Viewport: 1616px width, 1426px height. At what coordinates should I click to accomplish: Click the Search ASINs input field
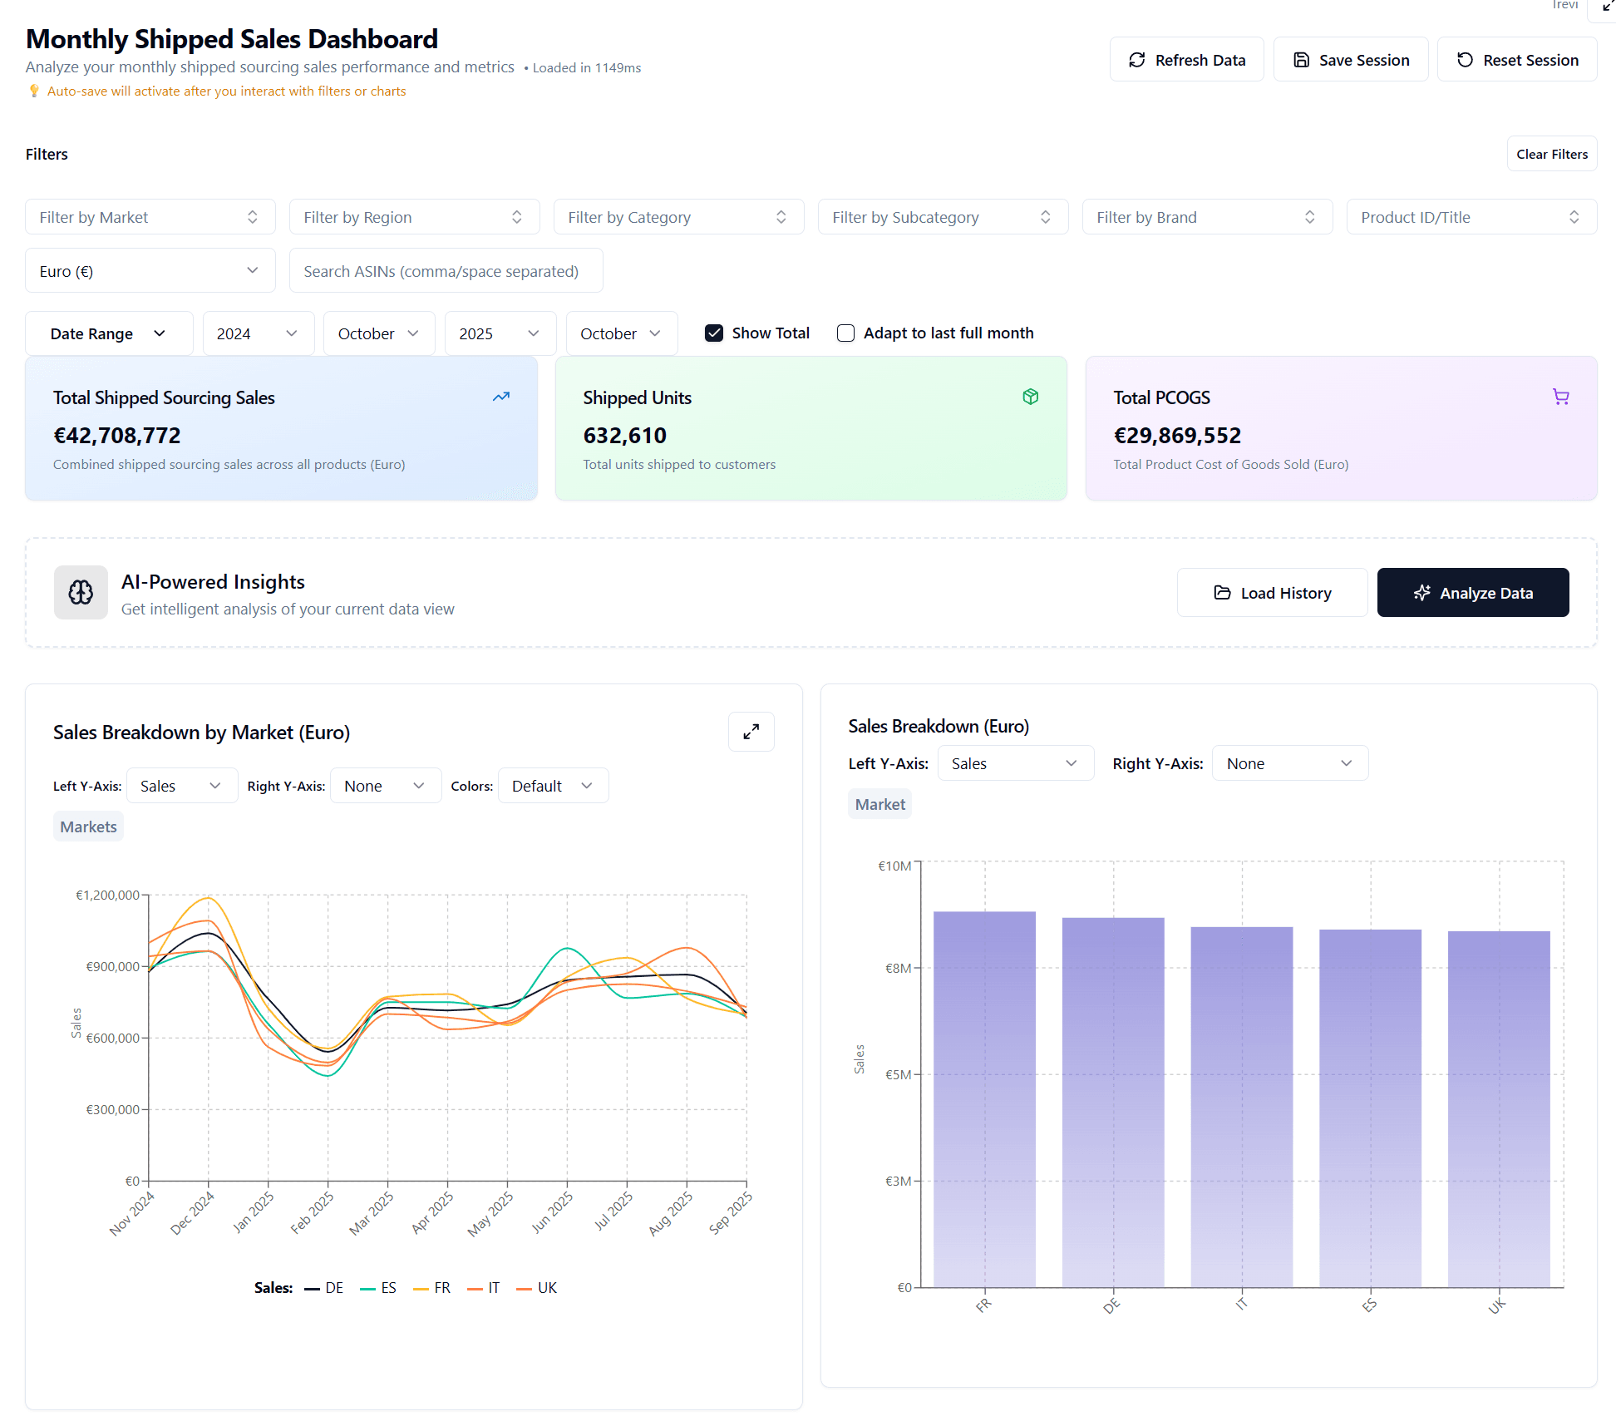(x=446, y=271)
